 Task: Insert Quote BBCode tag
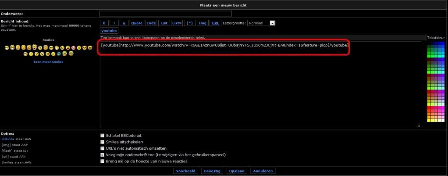click(x=137, y=23)
